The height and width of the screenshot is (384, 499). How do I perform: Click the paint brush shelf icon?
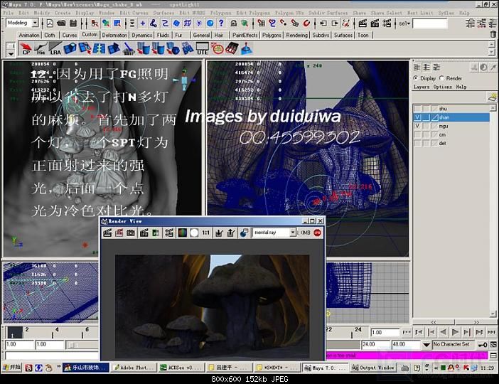coord(129,49)
